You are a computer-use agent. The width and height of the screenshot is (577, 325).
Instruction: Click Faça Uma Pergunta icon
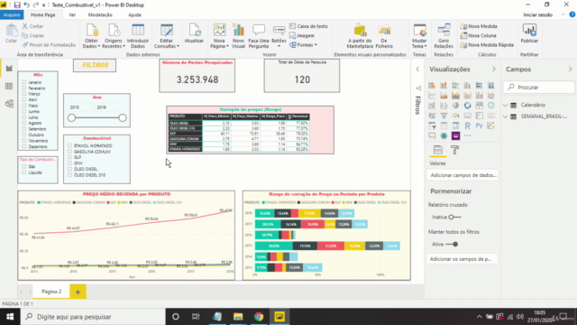259,30
